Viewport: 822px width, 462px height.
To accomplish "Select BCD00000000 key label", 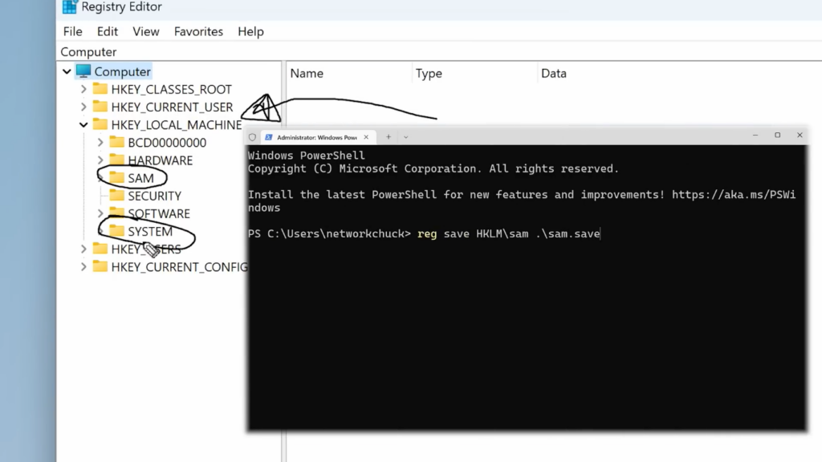I will (x=167, y=143).
